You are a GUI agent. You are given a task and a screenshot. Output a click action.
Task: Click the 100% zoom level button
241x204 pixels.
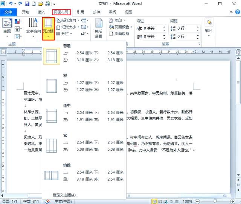[x=188, y=201]
